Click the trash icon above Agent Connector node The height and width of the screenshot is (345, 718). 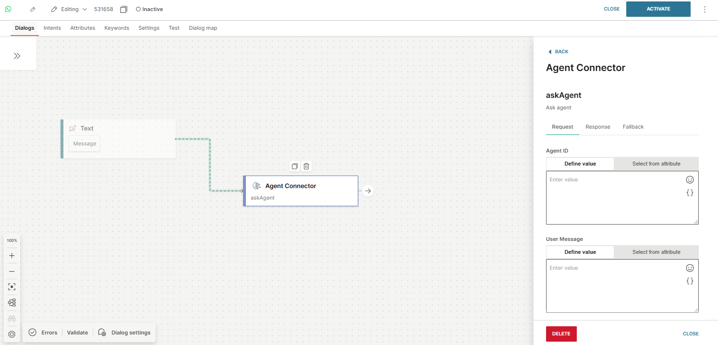[306, 167]
